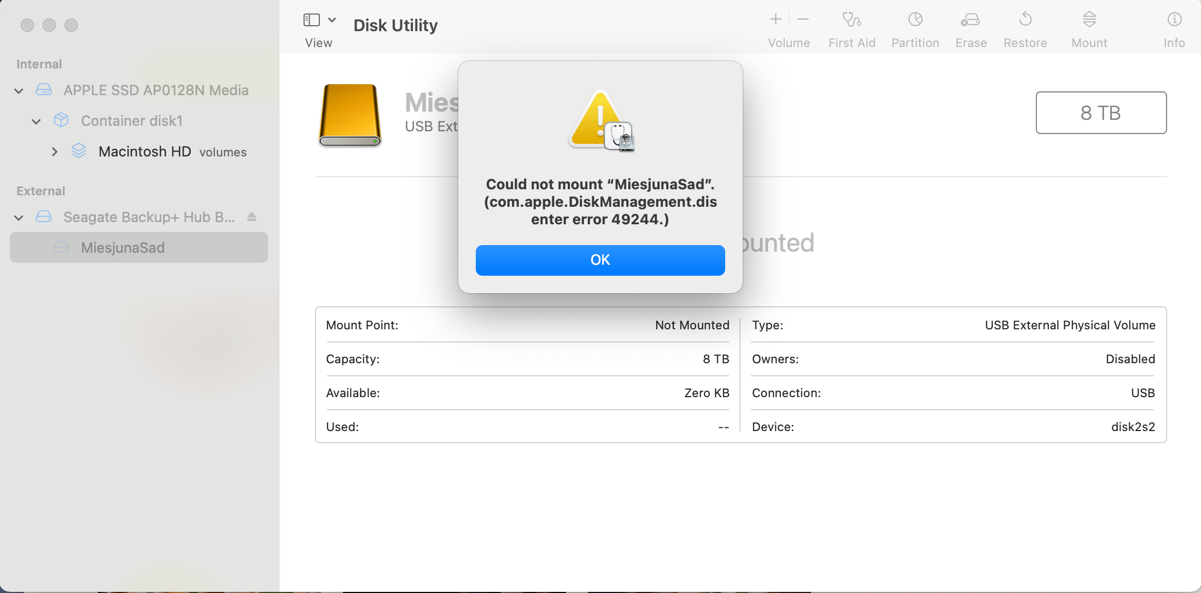Dismiss the mount error with OK
The height and width of the screenshot is (593, 1201).
(600, 260)
